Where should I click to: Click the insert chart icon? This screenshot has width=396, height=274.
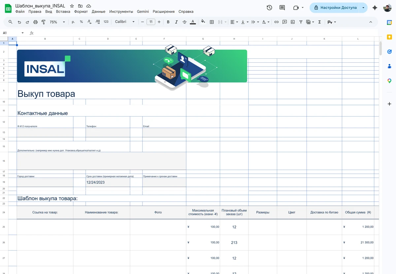pyautogui.click(x=293, y=22)
